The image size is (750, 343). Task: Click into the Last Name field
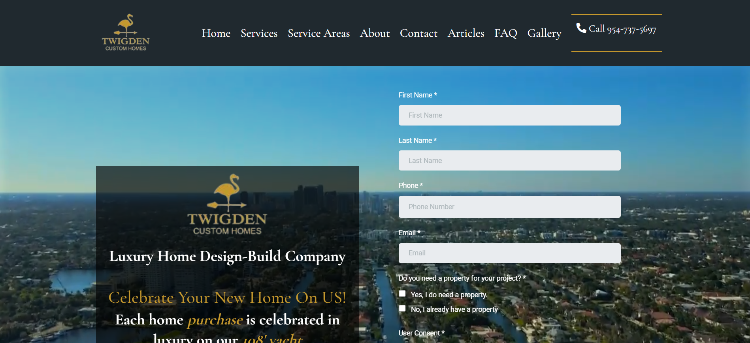click(x=510, y=161)
